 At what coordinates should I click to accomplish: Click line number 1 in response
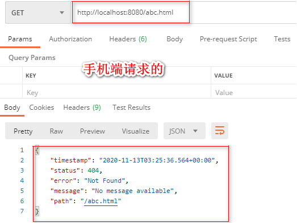(22, 150)
